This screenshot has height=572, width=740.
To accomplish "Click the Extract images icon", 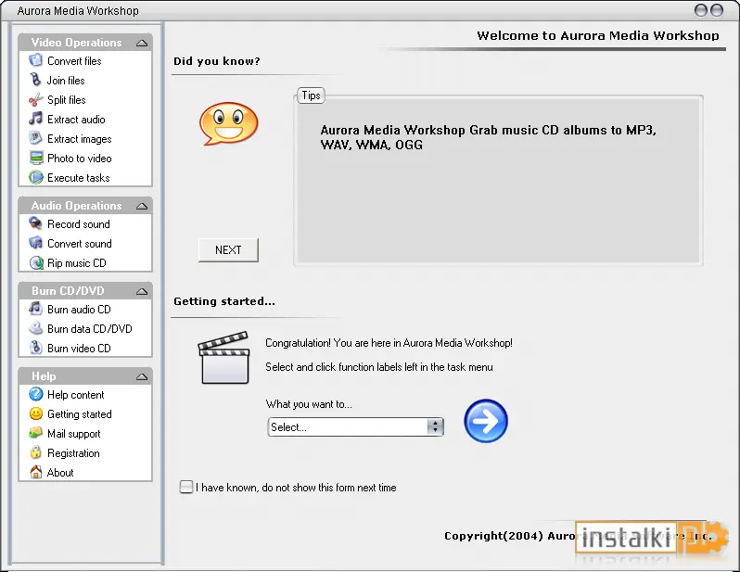I will (x=35, y=138).
